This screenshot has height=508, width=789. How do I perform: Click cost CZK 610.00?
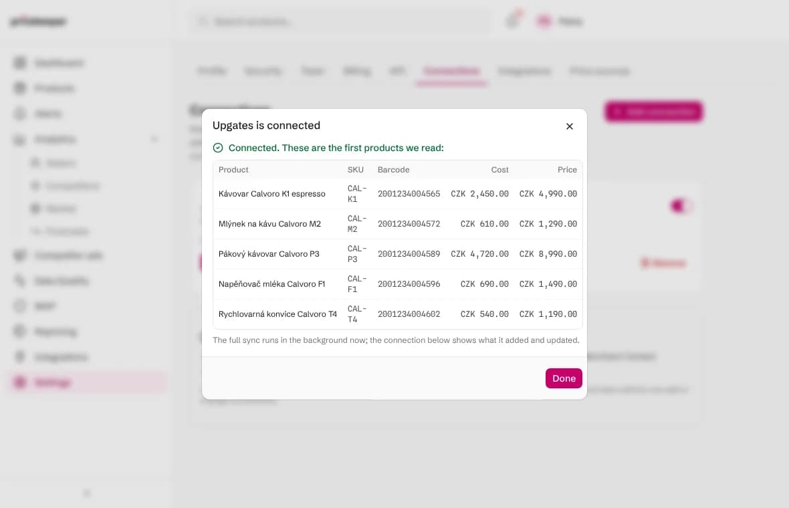485,224
